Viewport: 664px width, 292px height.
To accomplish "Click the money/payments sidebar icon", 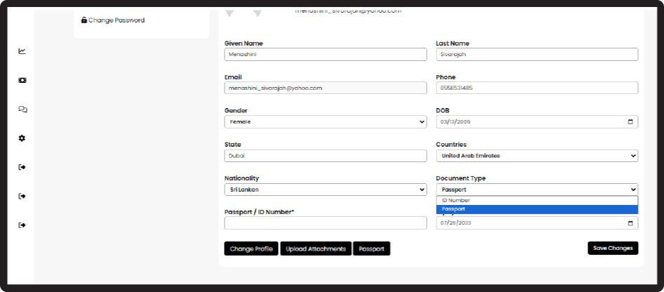I will [x=22, y=80].
